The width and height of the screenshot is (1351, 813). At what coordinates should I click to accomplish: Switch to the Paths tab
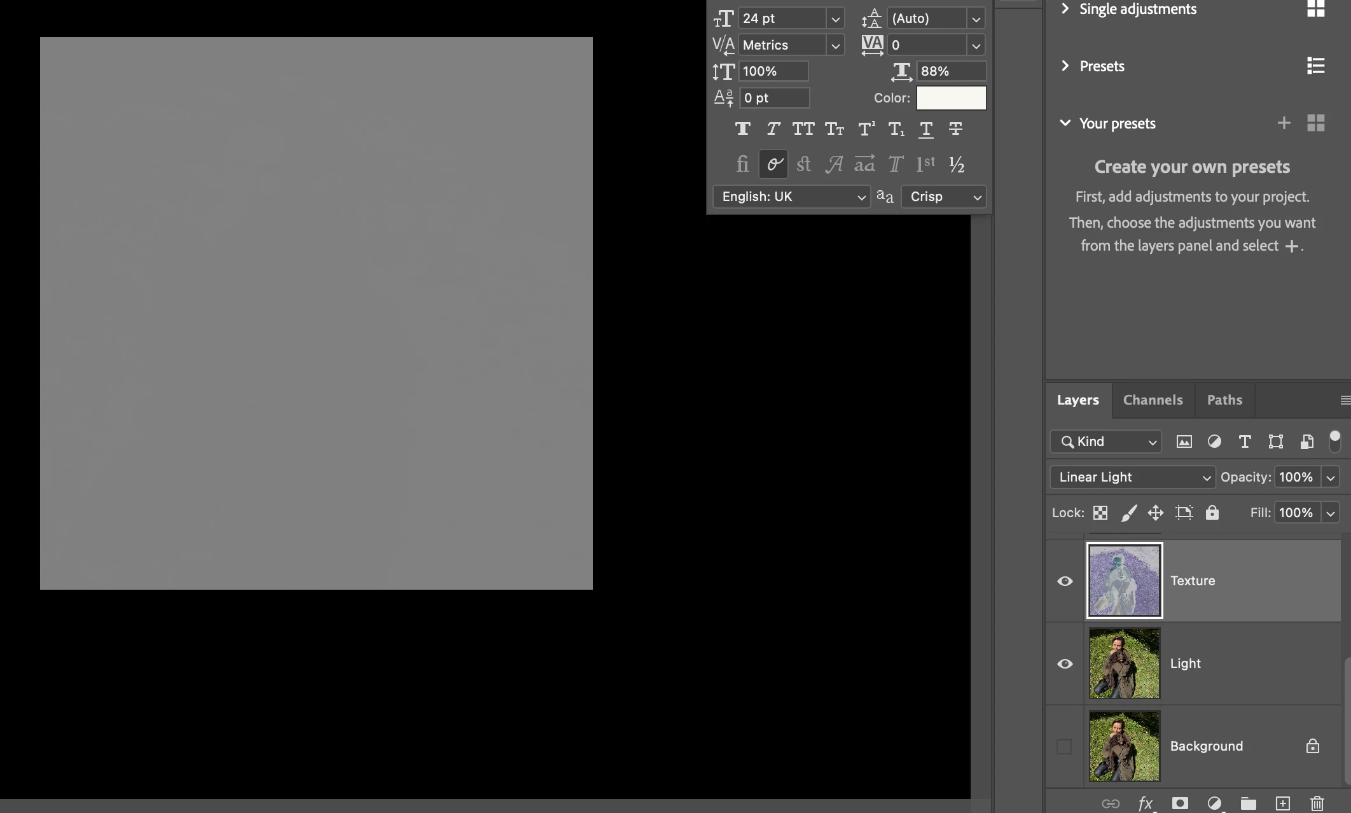point(1224,400)
